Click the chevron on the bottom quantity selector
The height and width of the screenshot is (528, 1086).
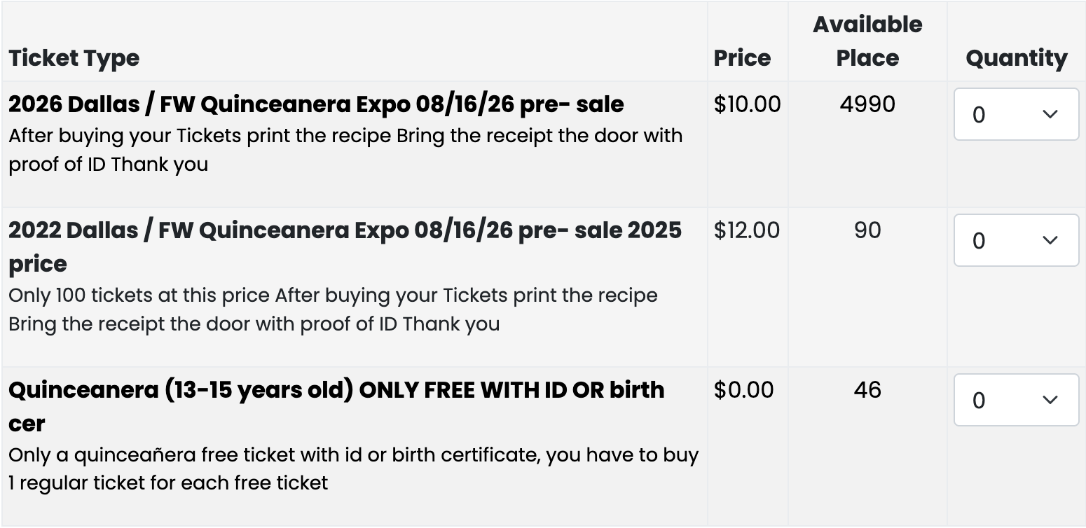1050,400
